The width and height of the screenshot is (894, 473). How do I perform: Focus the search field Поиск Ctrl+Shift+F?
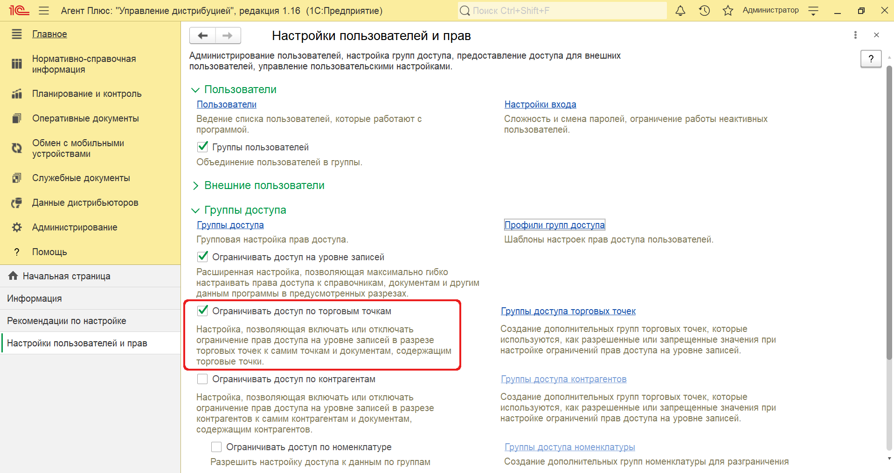click(562, 10)
